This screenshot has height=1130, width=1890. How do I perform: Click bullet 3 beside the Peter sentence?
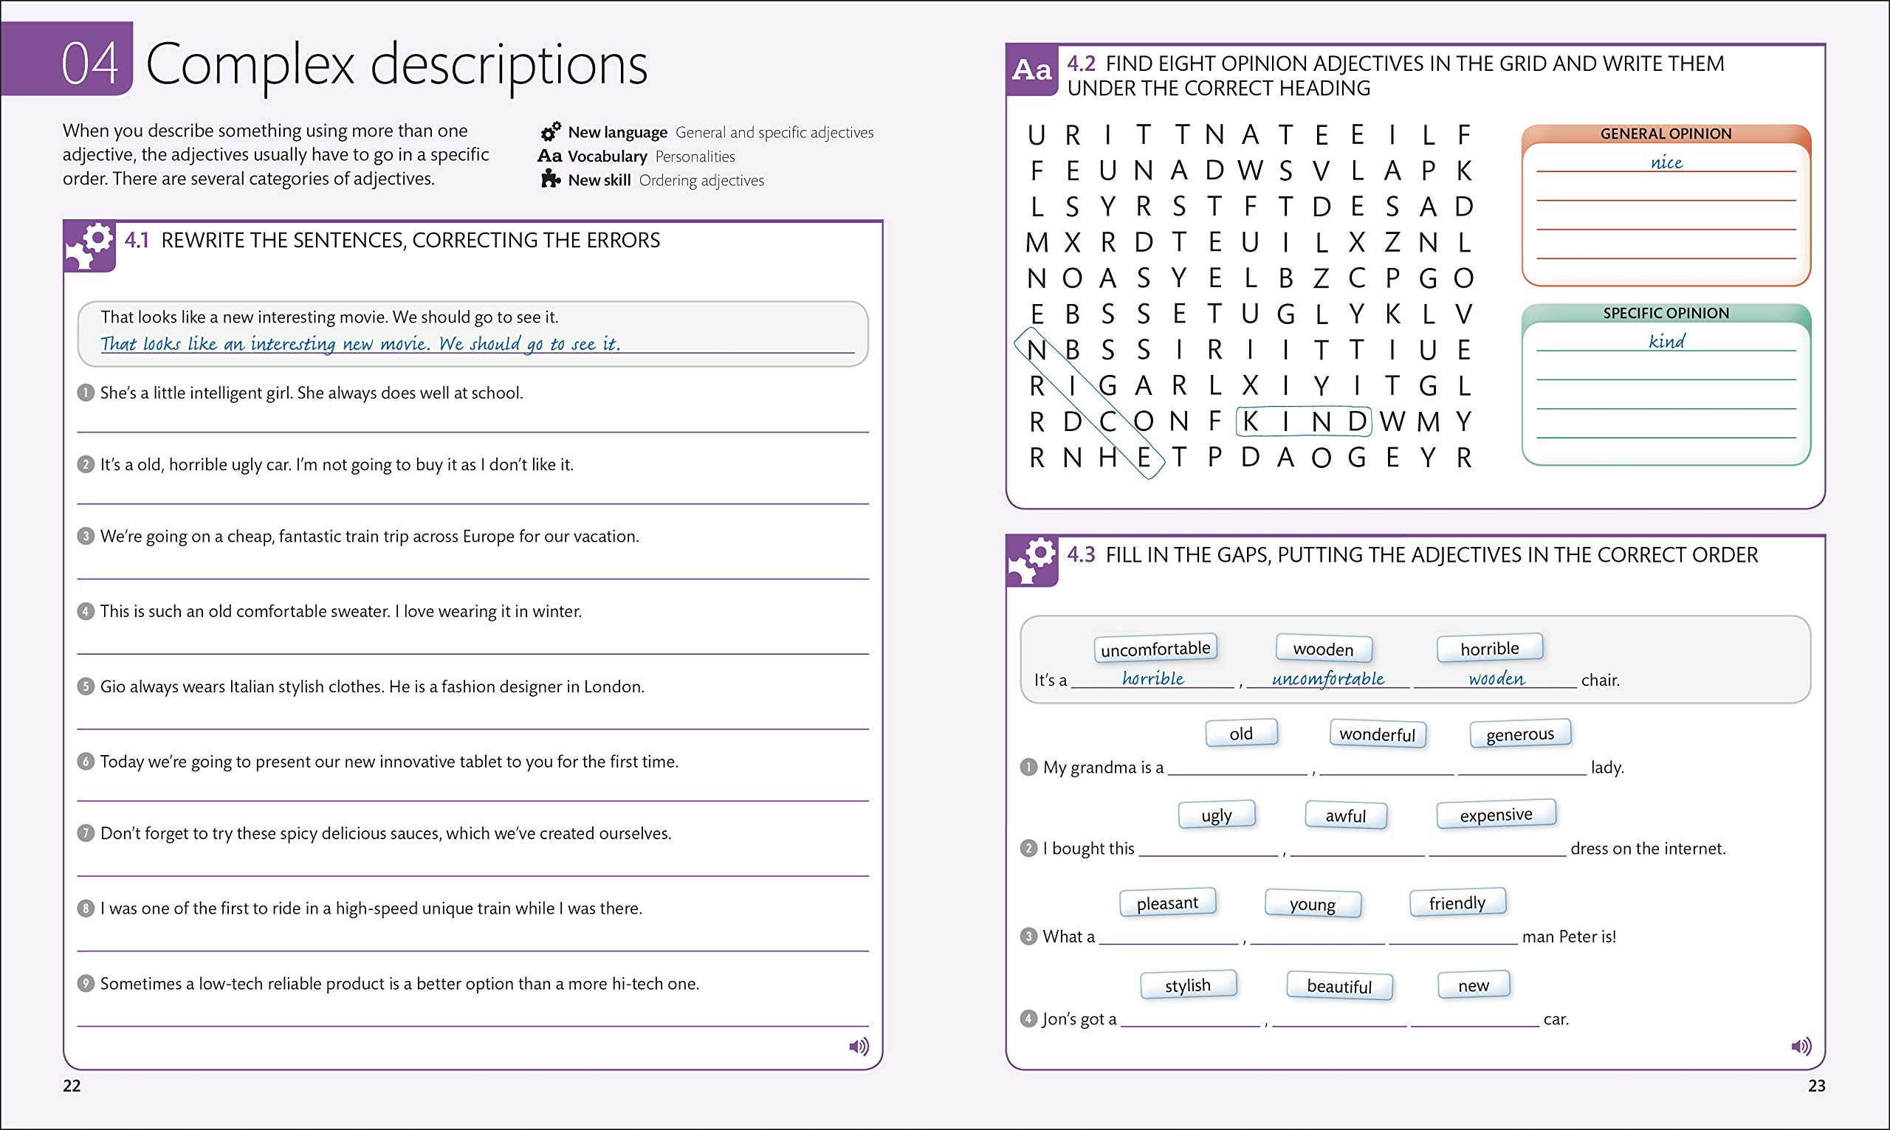(1028, 936)
